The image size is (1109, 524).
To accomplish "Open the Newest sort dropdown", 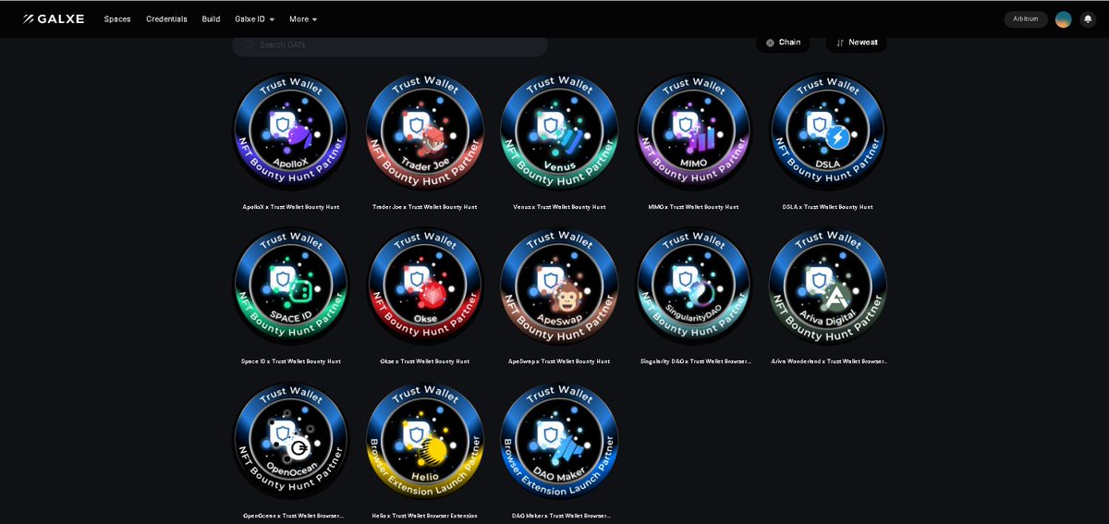I will point(857,43).
